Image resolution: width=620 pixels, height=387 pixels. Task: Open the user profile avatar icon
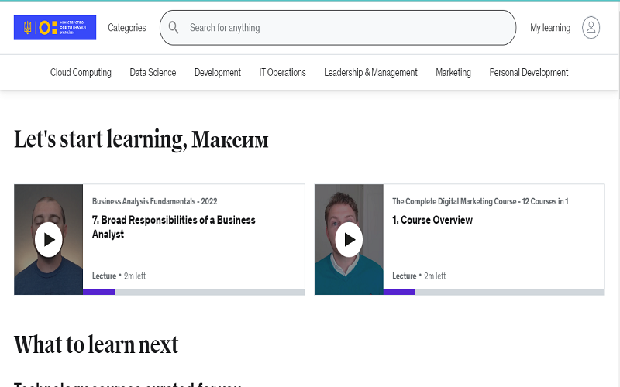[x=591, y=28]
